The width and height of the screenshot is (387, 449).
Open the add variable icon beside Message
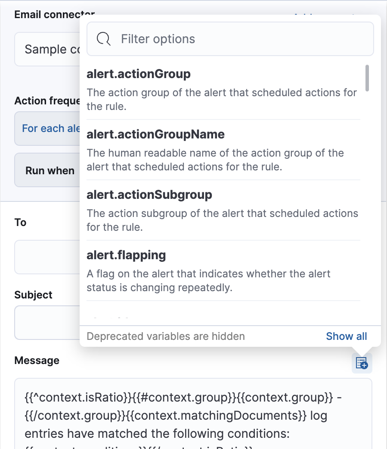(x=361, y=363)
